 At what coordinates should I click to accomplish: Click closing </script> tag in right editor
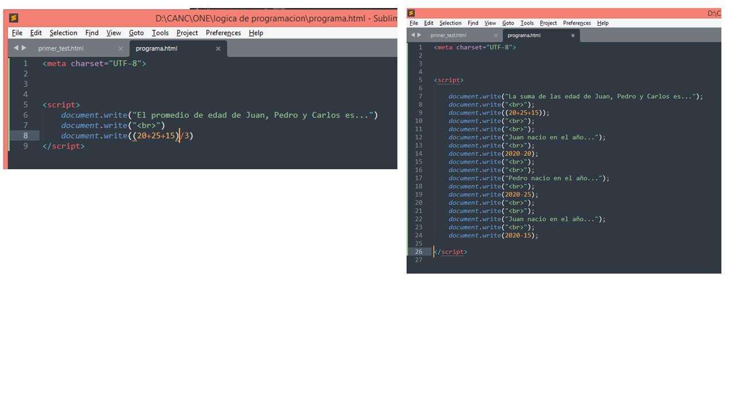450,252
